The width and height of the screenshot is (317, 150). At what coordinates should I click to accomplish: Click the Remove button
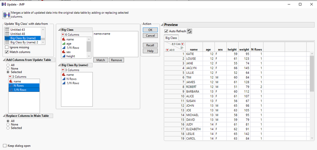[x=116, y=60]
